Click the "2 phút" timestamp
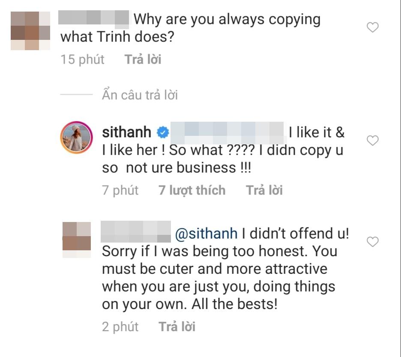The image size is (401, 357). tap(120, 327)
